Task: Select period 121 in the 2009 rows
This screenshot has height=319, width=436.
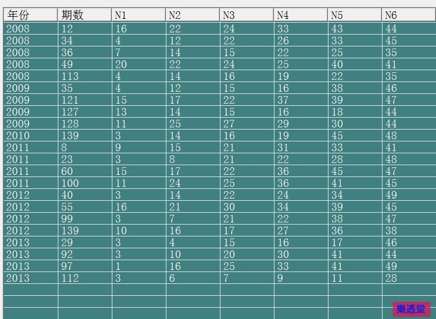Action: coord(70,100)
